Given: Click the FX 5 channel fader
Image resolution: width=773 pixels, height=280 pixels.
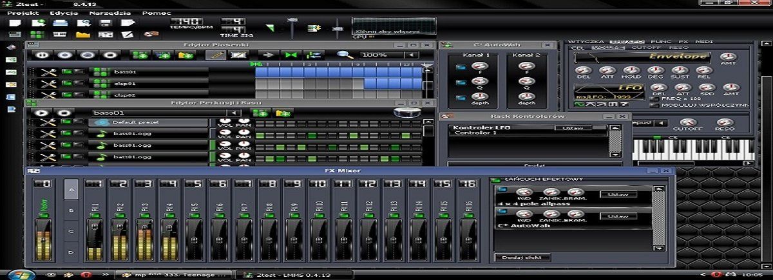Looking at the screenshot, I should click(x=196, y=241).
